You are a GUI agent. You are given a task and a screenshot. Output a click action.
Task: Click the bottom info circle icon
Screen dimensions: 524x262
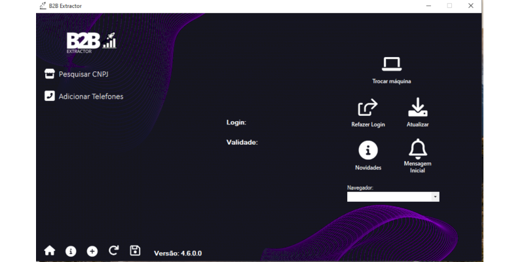tap(71, 252)
